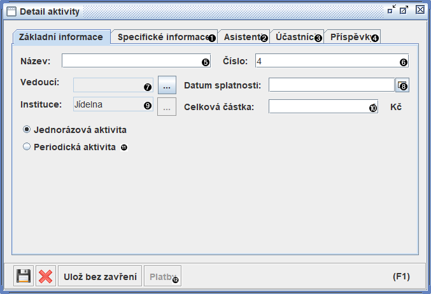431x294 pixels.
Task: Click the Číslo field containing 4
Action: pyautogui.click(x=332, y=60)
